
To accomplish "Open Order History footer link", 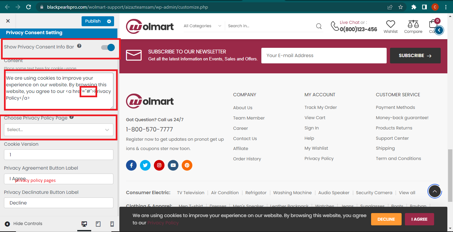I will pos(247,159).
